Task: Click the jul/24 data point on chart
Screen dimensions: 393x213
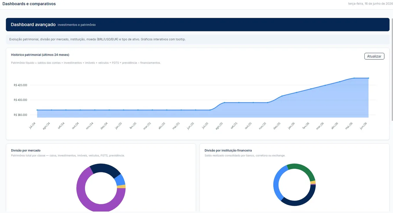Action: (x=37, y=110)
